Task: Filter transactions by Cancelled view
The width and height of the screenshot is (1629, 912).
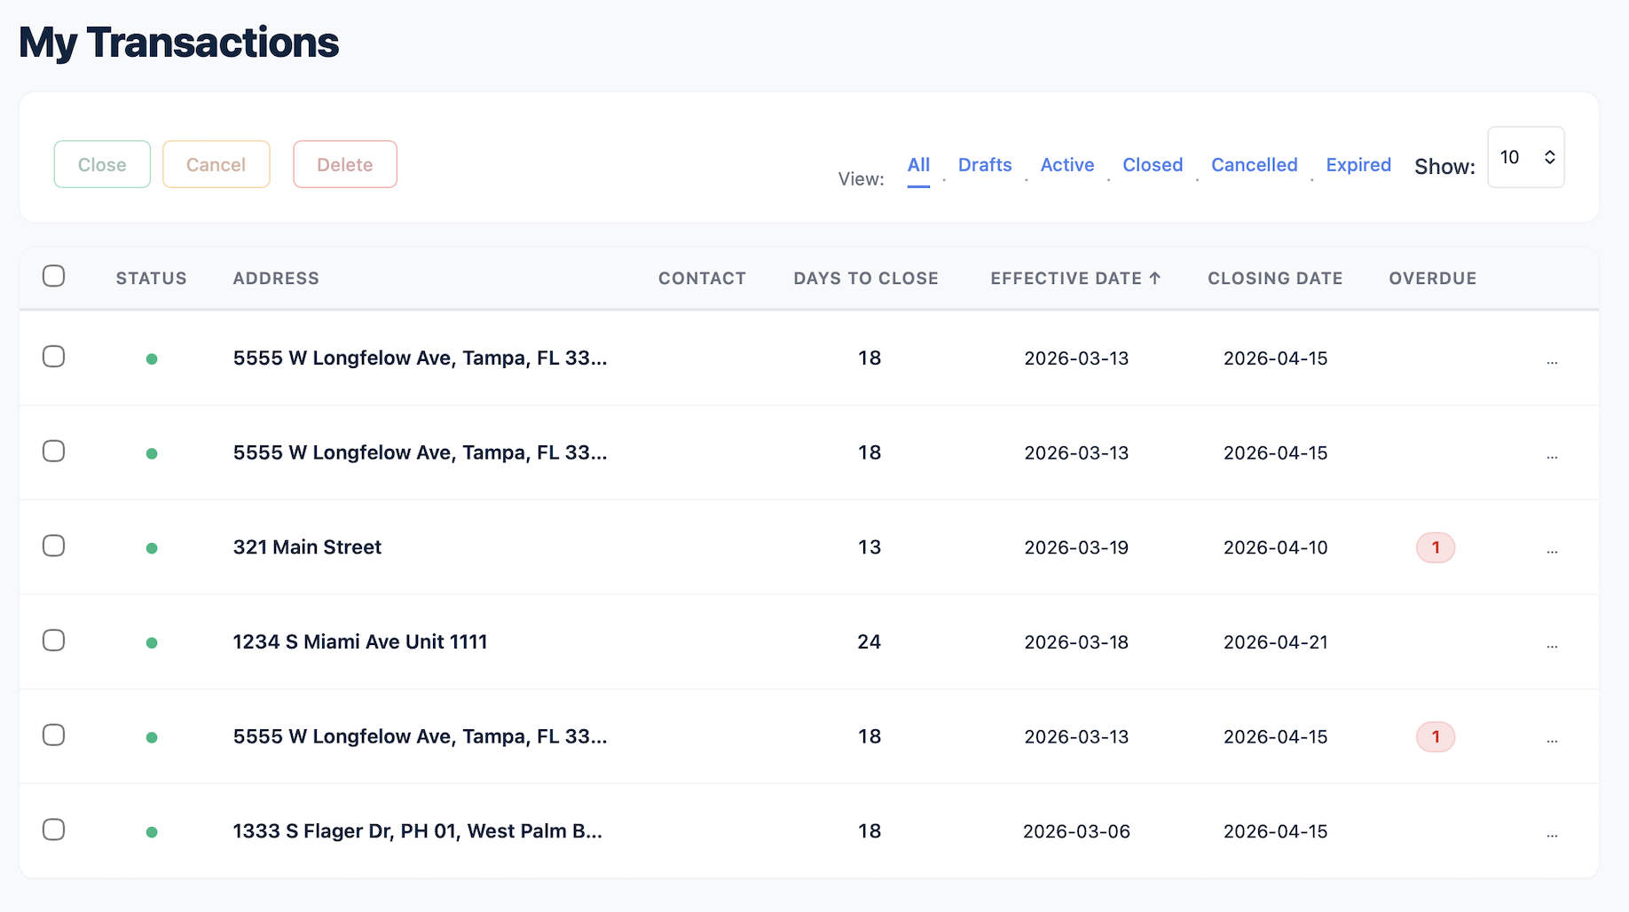Action: (1254, 165)
